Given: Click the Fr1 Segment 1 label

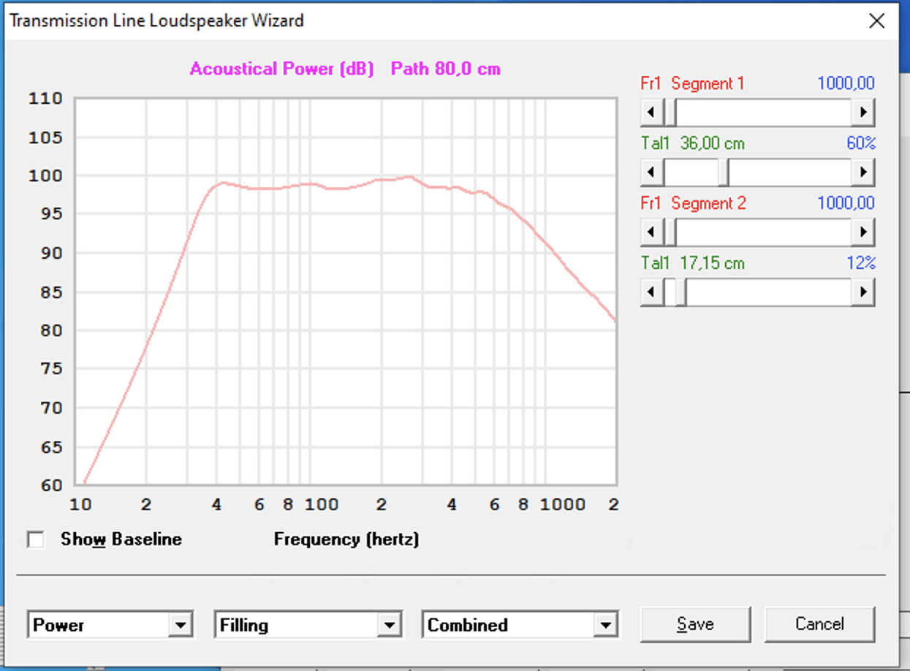Looking at the screenshot, I should [692, 83].
